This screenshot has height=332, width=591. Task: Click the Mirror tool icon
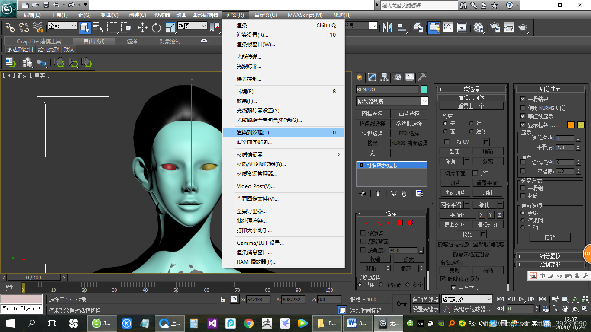(388, 28)
